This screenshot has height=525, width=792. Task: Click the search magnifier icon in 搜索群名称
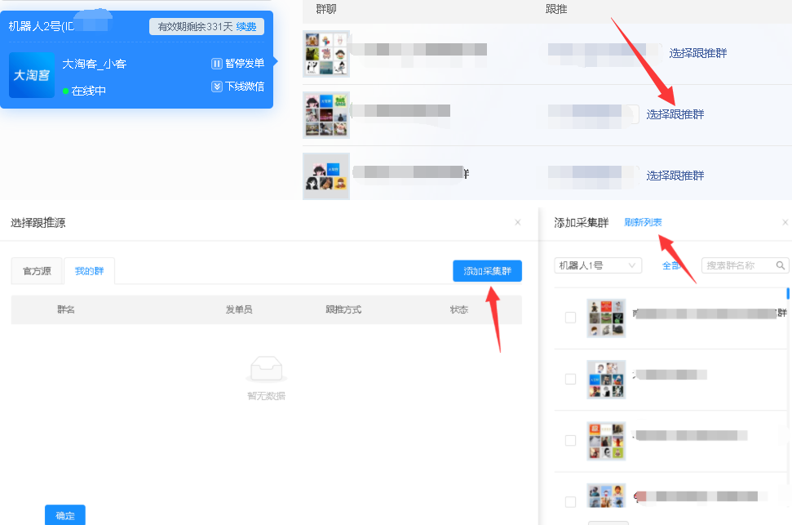point(781,265)
